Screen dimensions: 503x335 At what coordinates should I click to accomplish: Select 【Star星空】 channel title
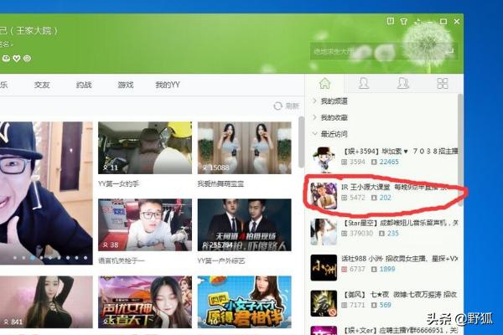click(x=400, y=223)
